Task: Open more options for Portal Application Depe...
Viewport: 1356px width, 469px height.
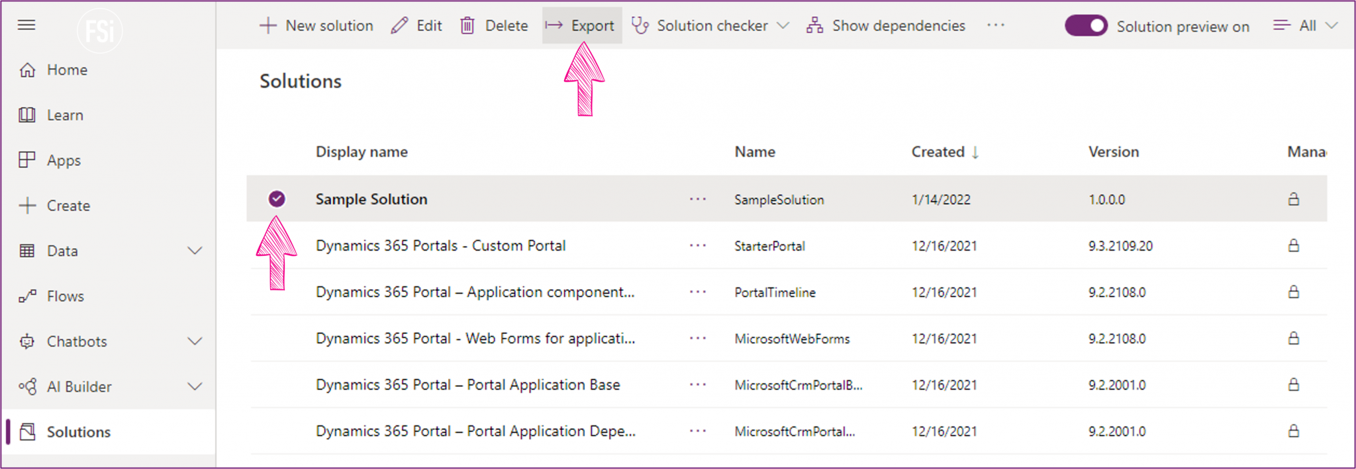Action: tap(698, 431)
